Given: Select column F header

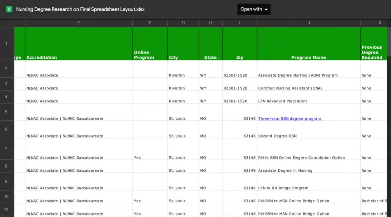Looking at the screenshot, I should click(x=150, y=23).
